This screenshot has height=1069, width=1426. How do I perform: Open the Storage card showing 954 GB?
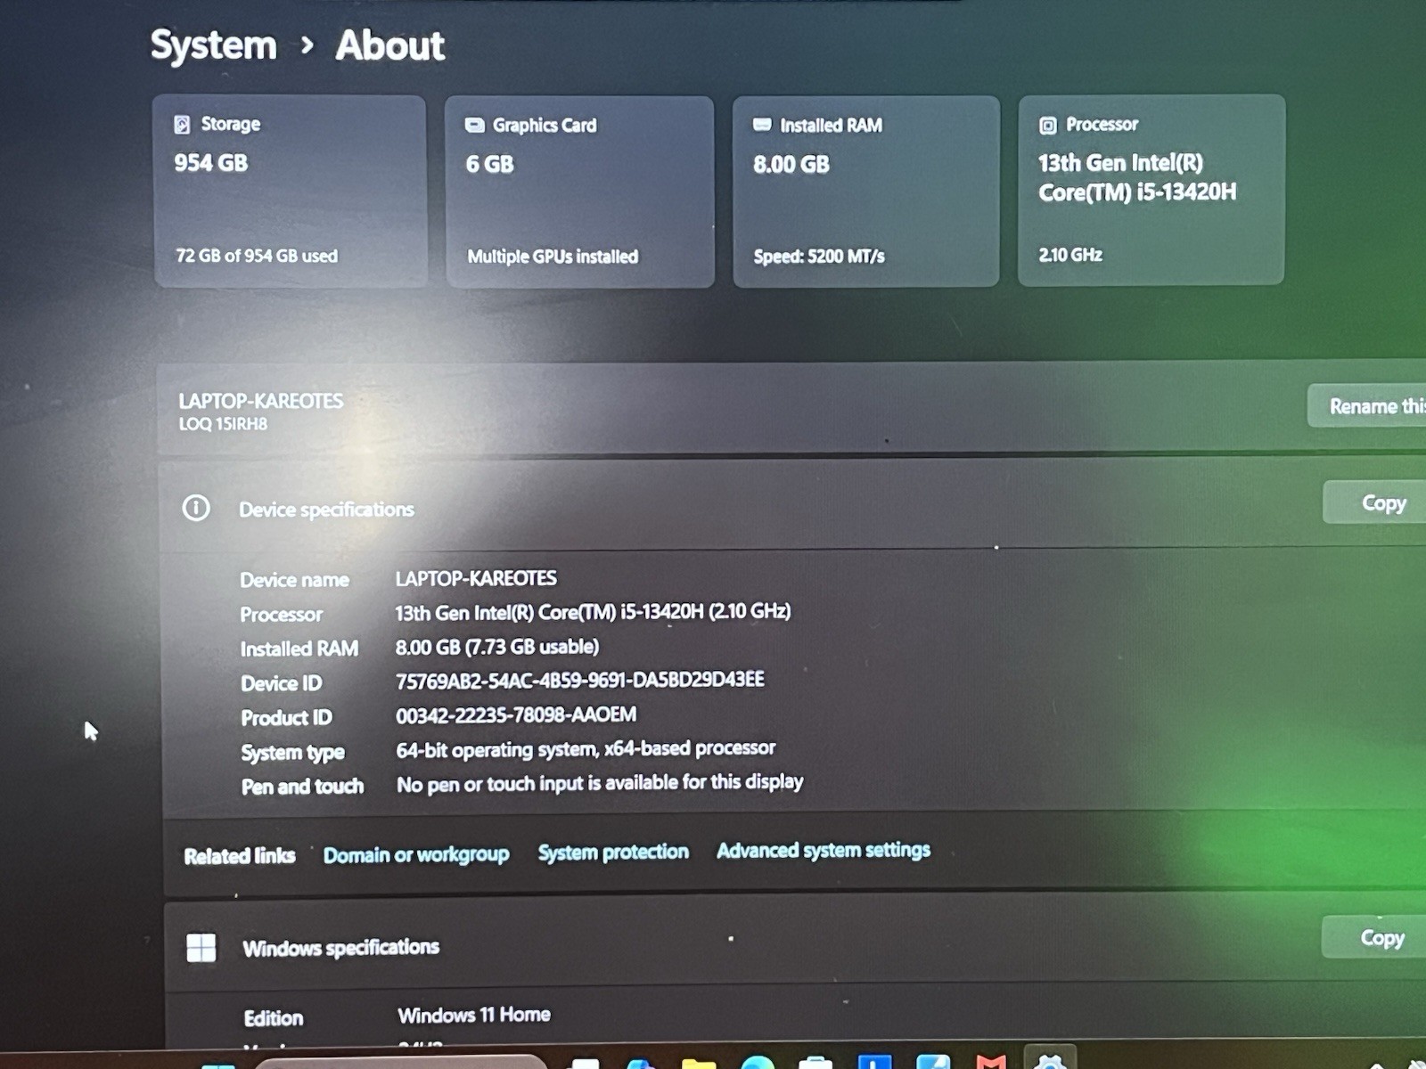[x=290, y=192]
